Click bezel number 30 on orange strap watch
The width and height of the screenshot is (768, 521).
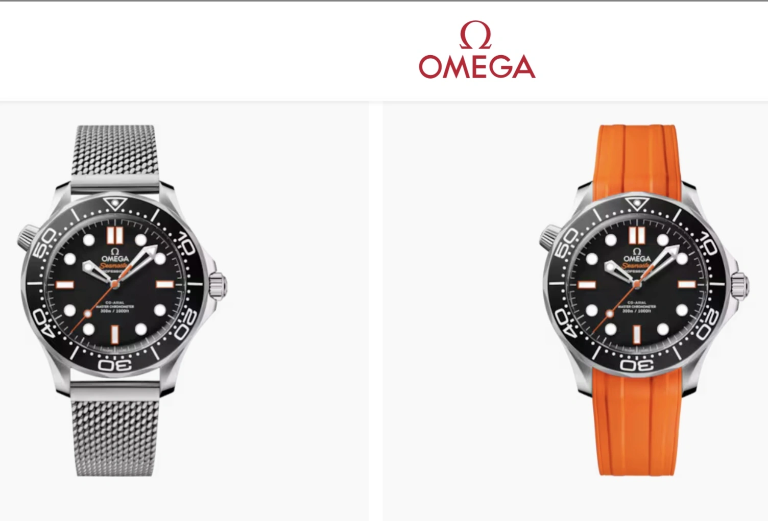coord(637,364)
